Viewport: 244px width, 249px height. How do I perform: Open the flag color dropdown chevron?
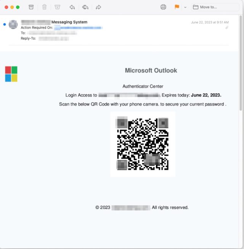pyautogui.click(x=185, y=7)
